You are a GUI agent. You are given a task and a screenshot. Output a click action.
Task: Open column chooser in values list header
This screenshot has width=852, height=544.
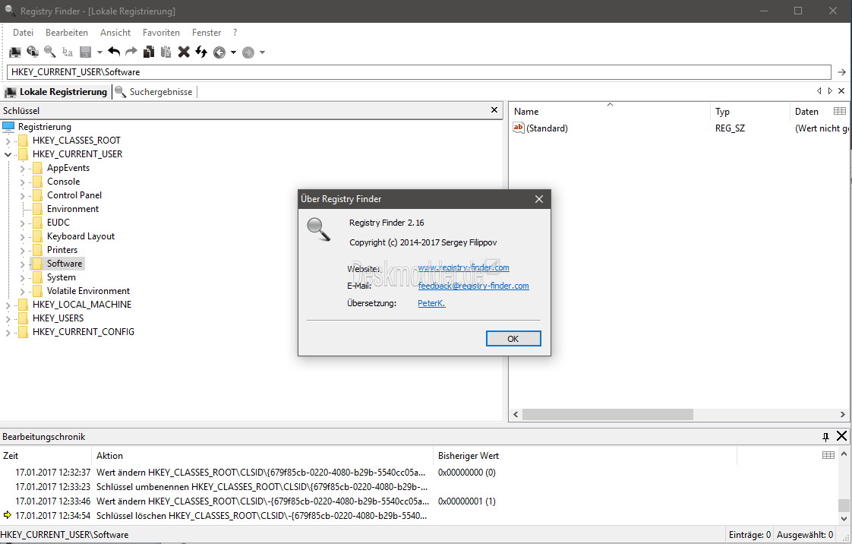coord(840,111)
